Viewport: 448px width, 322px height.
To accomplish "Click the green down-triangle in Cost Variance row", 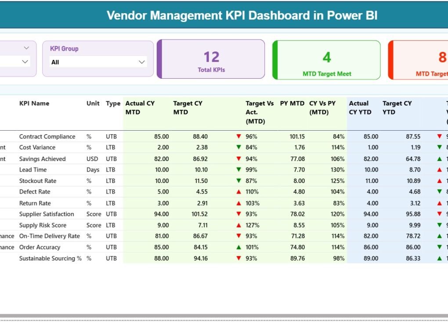I will [x=238, y=147].
